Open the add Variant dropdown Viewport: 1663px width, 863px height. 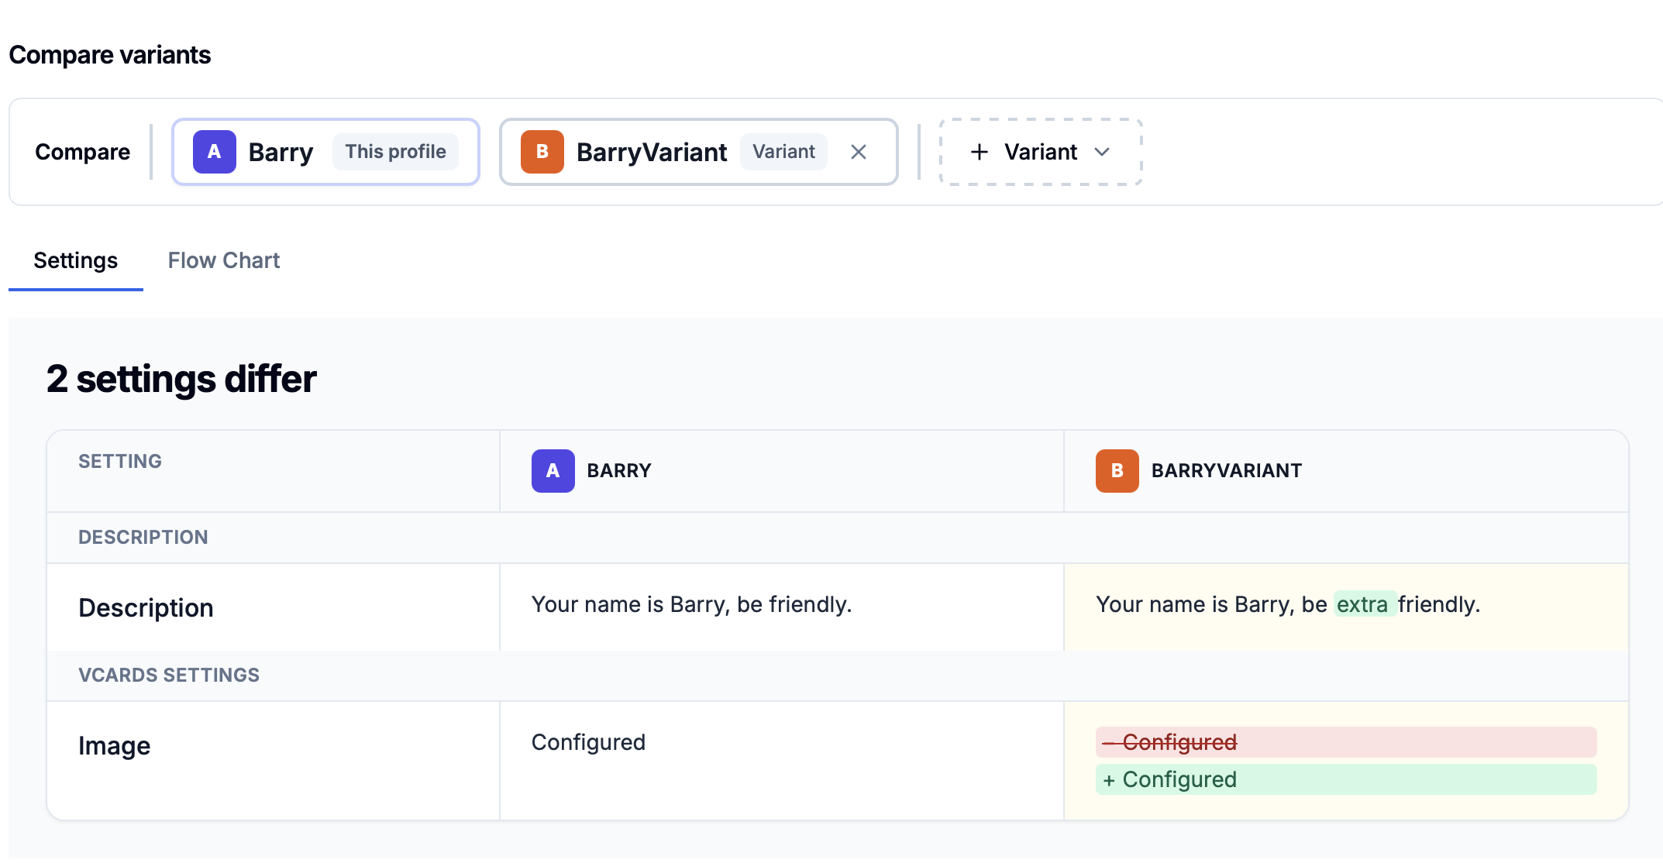tap(1041, 152)
